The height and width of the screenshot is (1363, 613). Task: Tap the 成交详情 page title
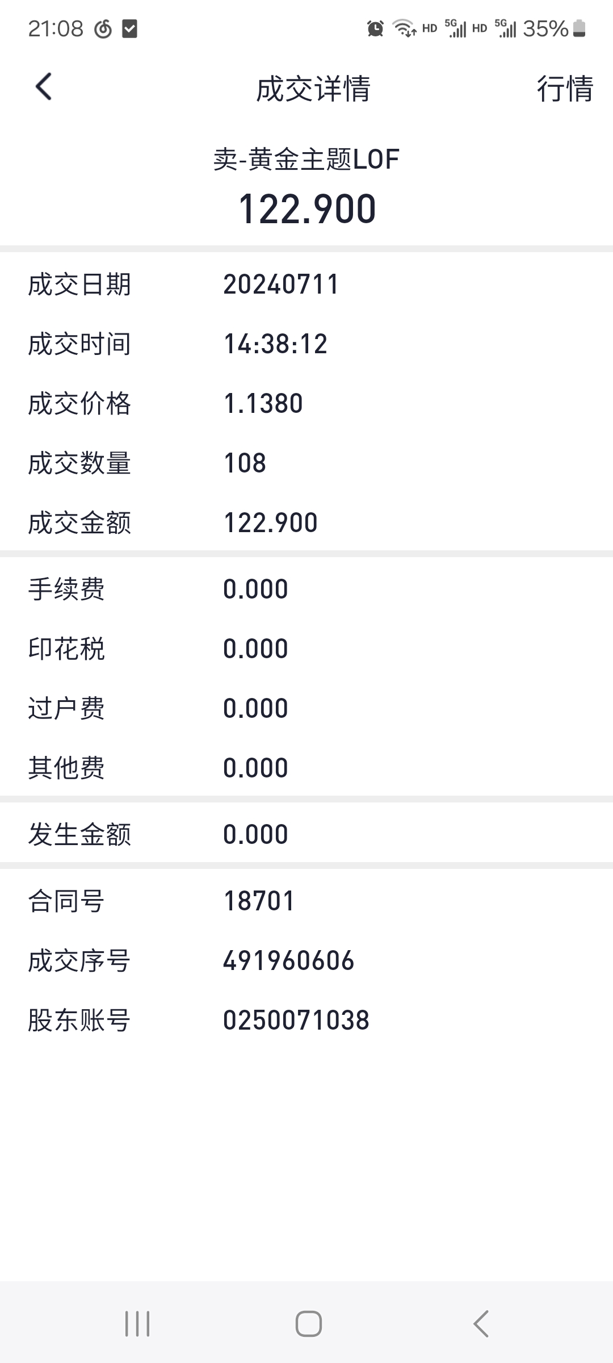click(313, 89)
